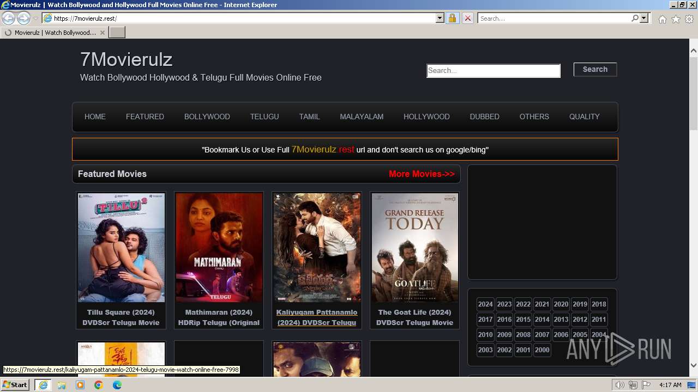Image resolution: width=698 pixels, height=392 pixels.
Task: Click the 7Movierulz.rest bookmark link
Action: tap(323, 149)
